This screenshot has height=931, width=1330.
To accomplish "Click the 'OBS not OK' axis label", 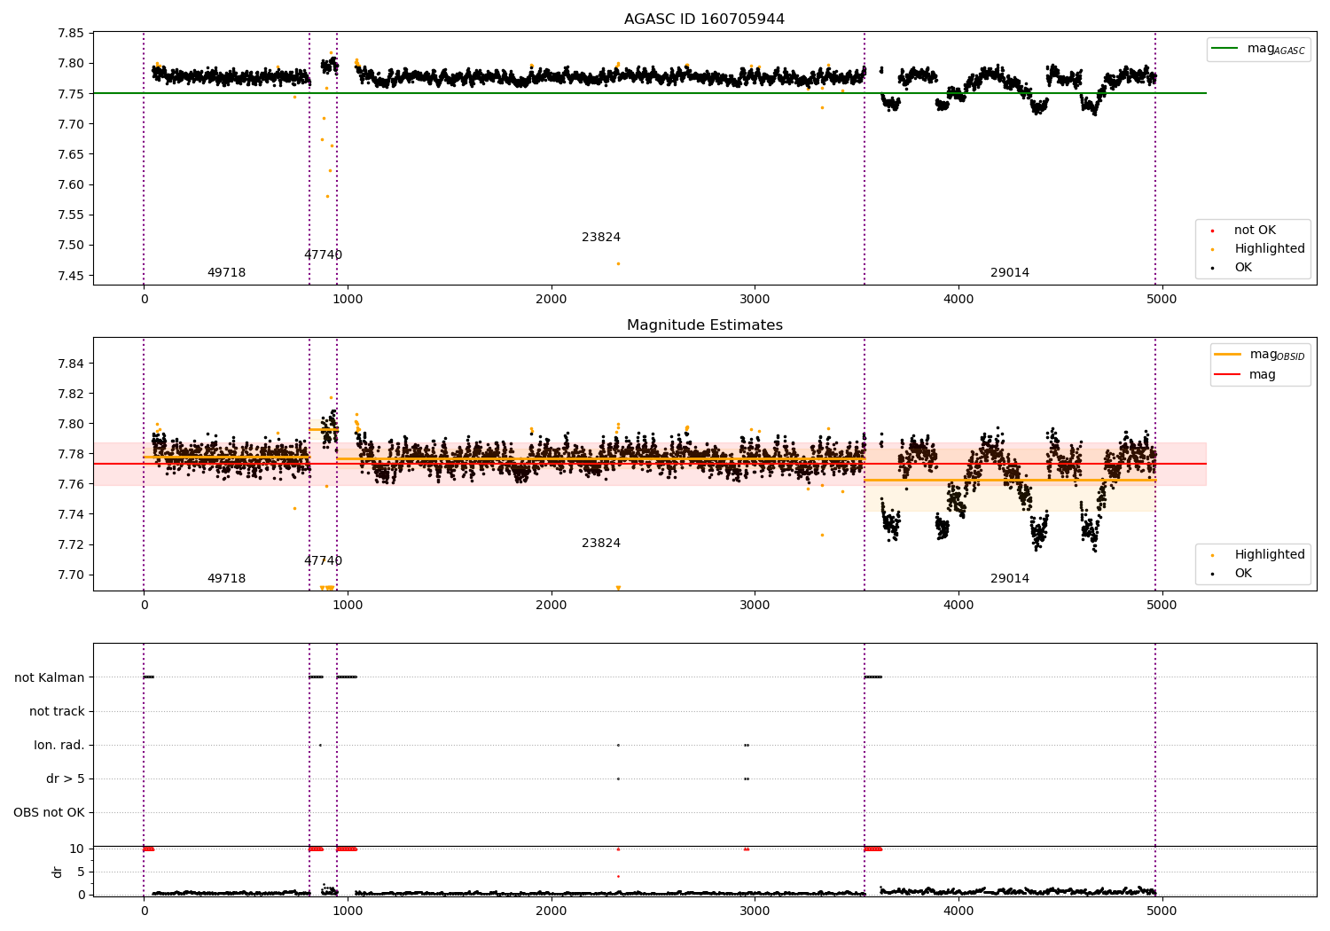I will click(x=49, y=813).
